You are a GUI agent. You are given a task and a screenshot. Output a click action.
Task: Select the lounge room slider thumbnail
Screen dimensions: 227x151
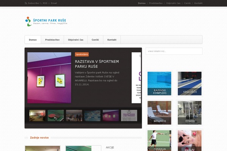tap(37, 116)
